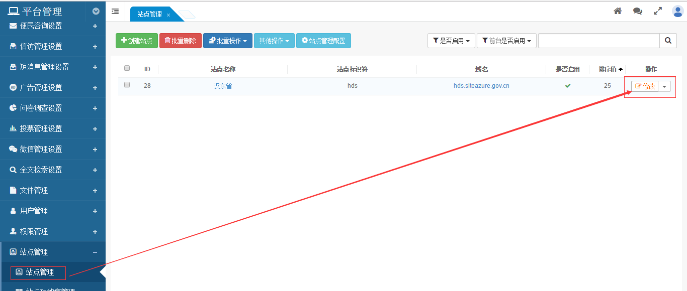Click the green 创建站点 button

pyautogui.click(x=137, y=41)
